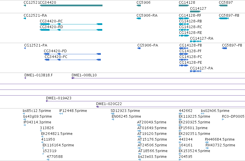
Task: Select EST bs23e03.5prime
Action: (140, 160)
